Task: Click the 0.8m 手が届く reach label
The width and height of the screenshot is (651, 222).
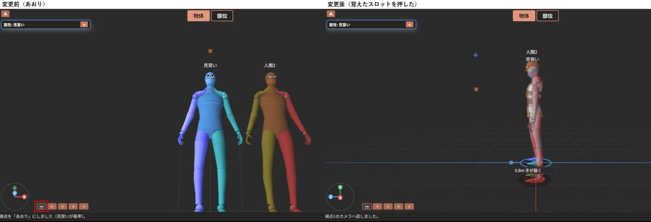Action: (x=528, y=171)
